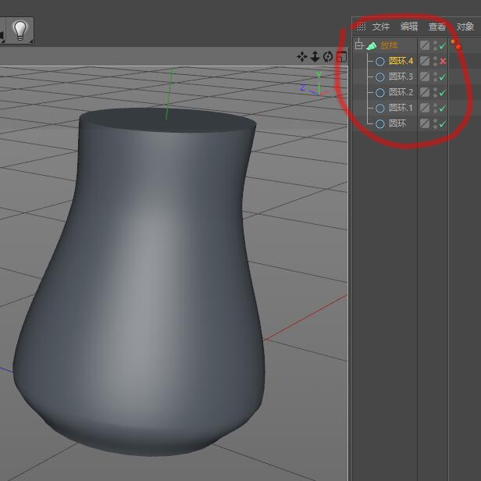Screen dimensions: 481x481
Task: Click the circle spline icon of 圆环
Action: 380,123
